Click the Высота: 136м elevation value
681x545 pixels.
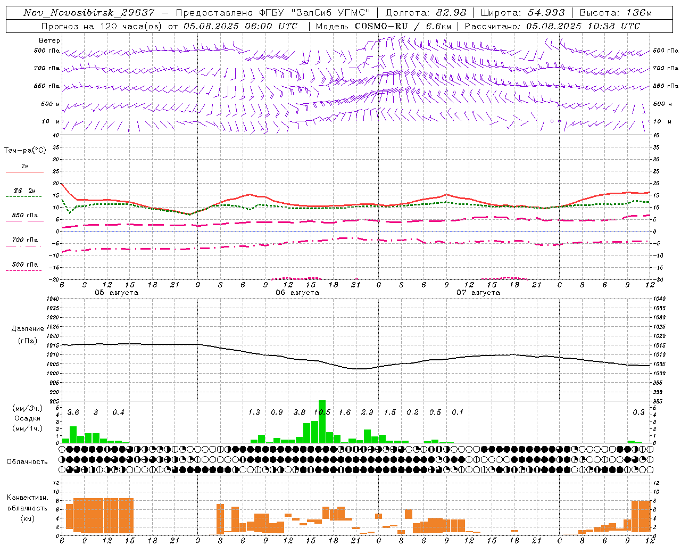coord(616,13)
